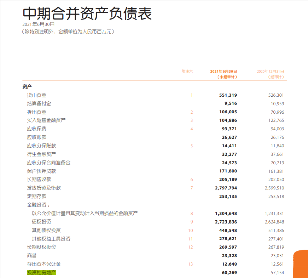The height and width of the screenshot is (278, 308).
Task: Click the value 32,277
Action: coord(229,154)
